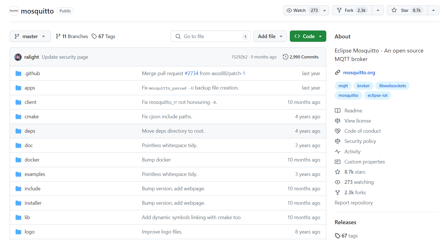
Task: Click the logo folder icon
Action: (x=18, y=232)
